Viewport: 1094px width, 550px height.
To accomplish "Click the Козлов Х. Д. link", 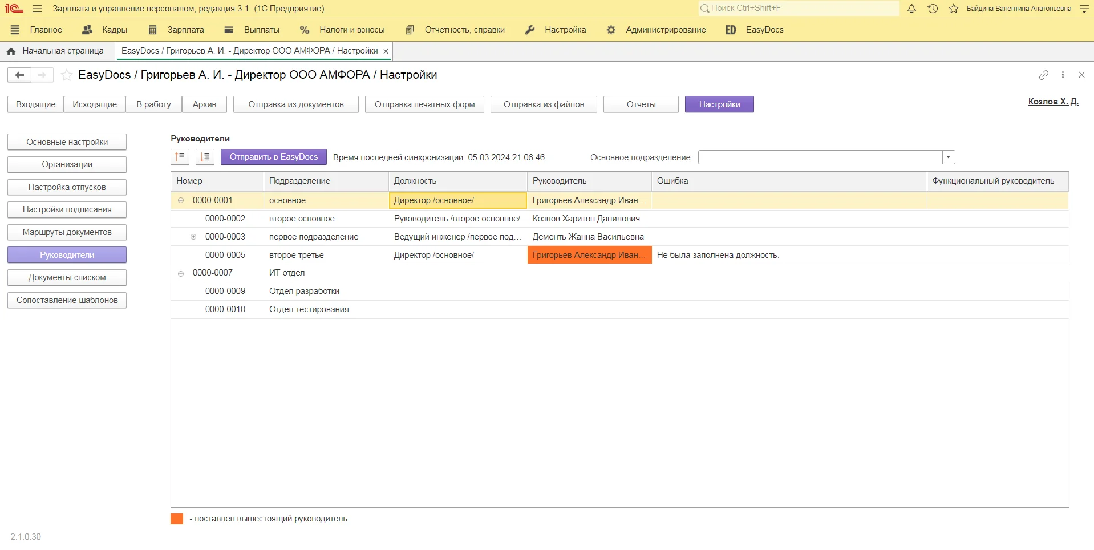I will (x=1053, y=102).
